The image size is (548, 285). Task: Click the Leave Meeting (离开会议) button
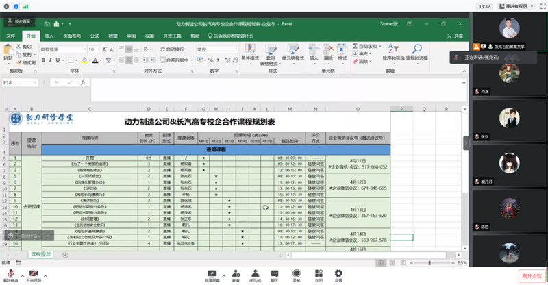[530, 275]
